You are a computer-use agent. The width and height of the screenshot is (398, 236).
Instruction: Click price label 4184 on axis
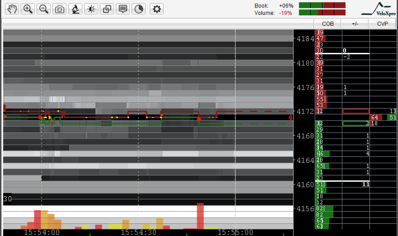click(305, 39)
